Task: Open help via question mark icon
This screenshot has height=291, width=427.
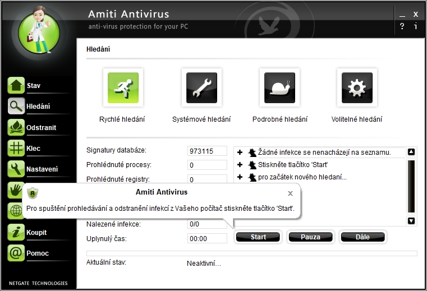Action: [402, 26]
